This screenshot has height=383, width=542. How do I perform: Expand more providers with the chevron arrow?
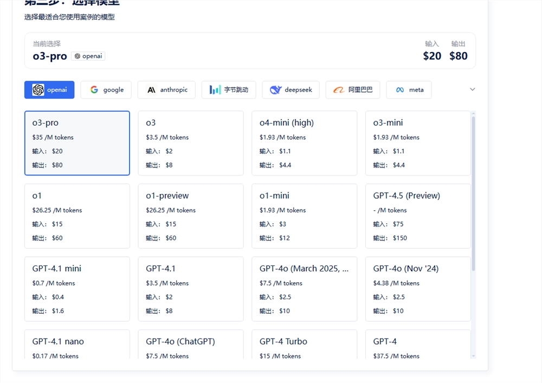coord(472,89)
